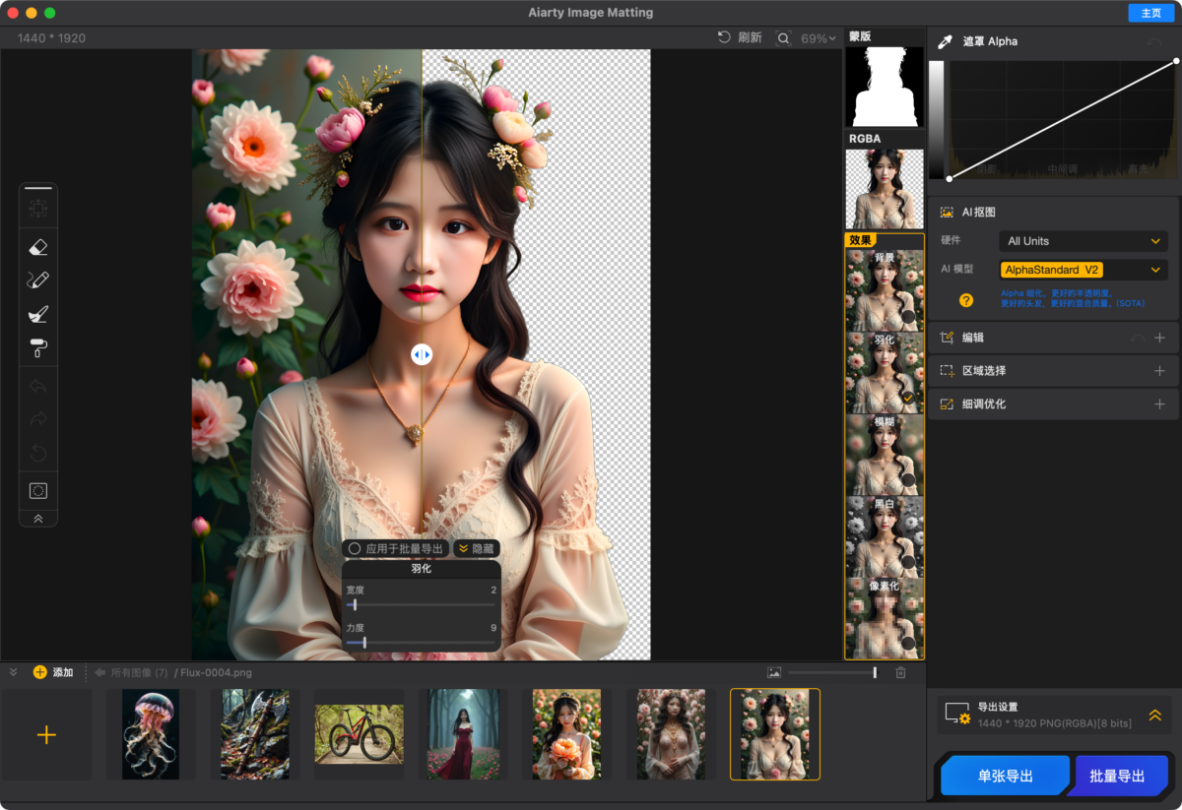
Task: Expand the 区域选择 section with plus
Action: point(1159,371)
